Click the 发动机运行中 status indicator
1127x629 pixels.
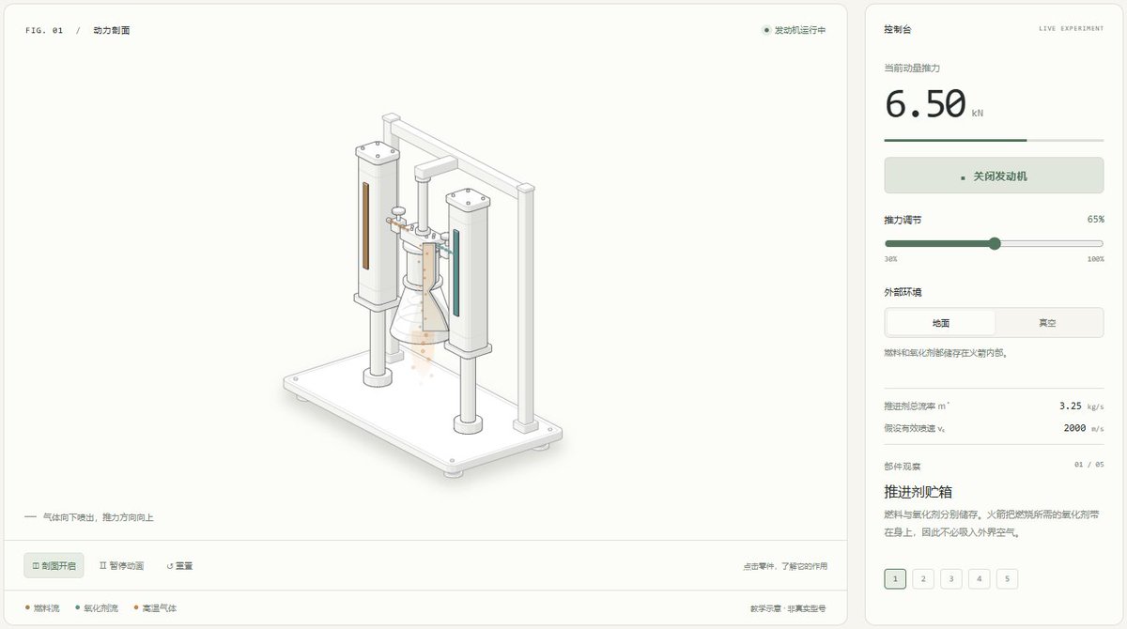[x=795, y=30]
